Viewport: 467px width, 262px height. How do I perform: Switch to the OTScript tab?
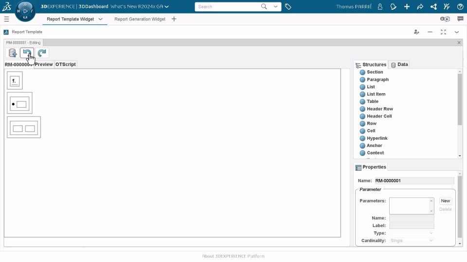click(66, 65)
